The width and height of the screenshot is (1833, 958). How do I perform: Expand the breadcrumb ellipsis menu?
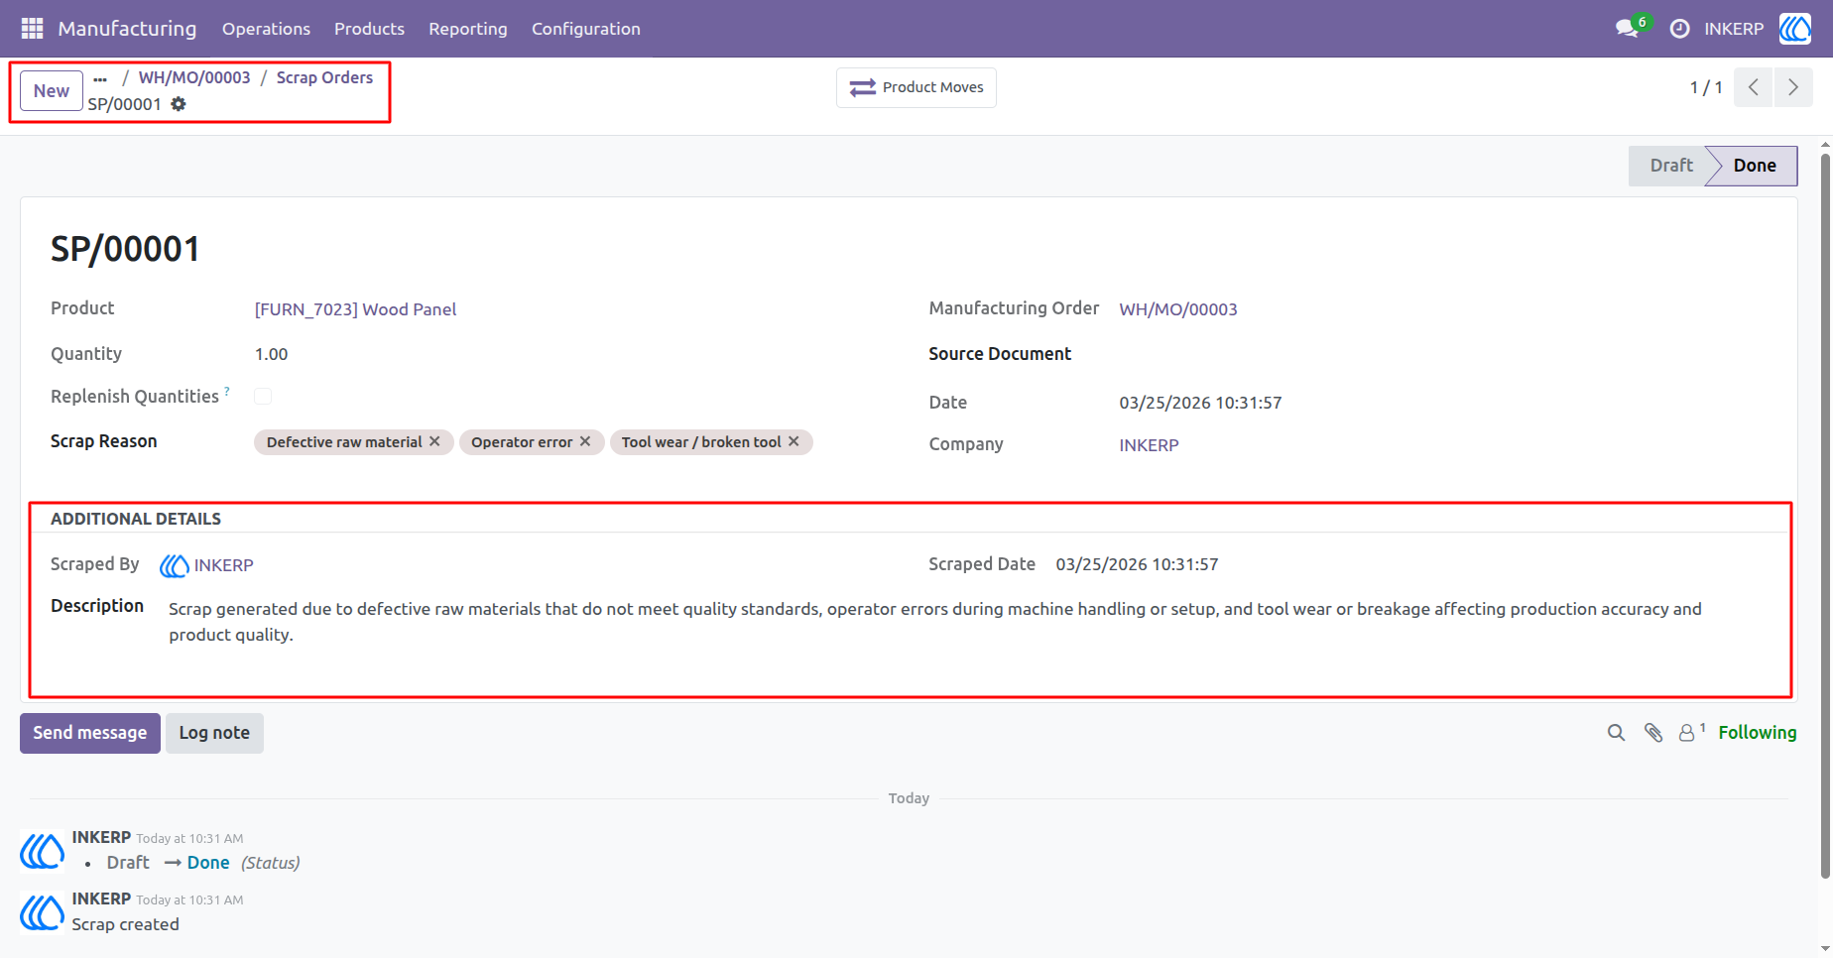(100, 78)
